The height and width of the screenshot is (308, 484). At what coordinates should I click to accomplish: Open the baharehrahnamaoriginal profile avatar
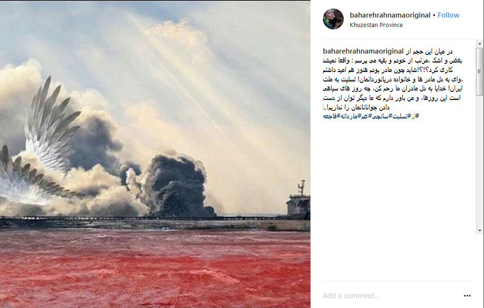[x=333, y=19]
